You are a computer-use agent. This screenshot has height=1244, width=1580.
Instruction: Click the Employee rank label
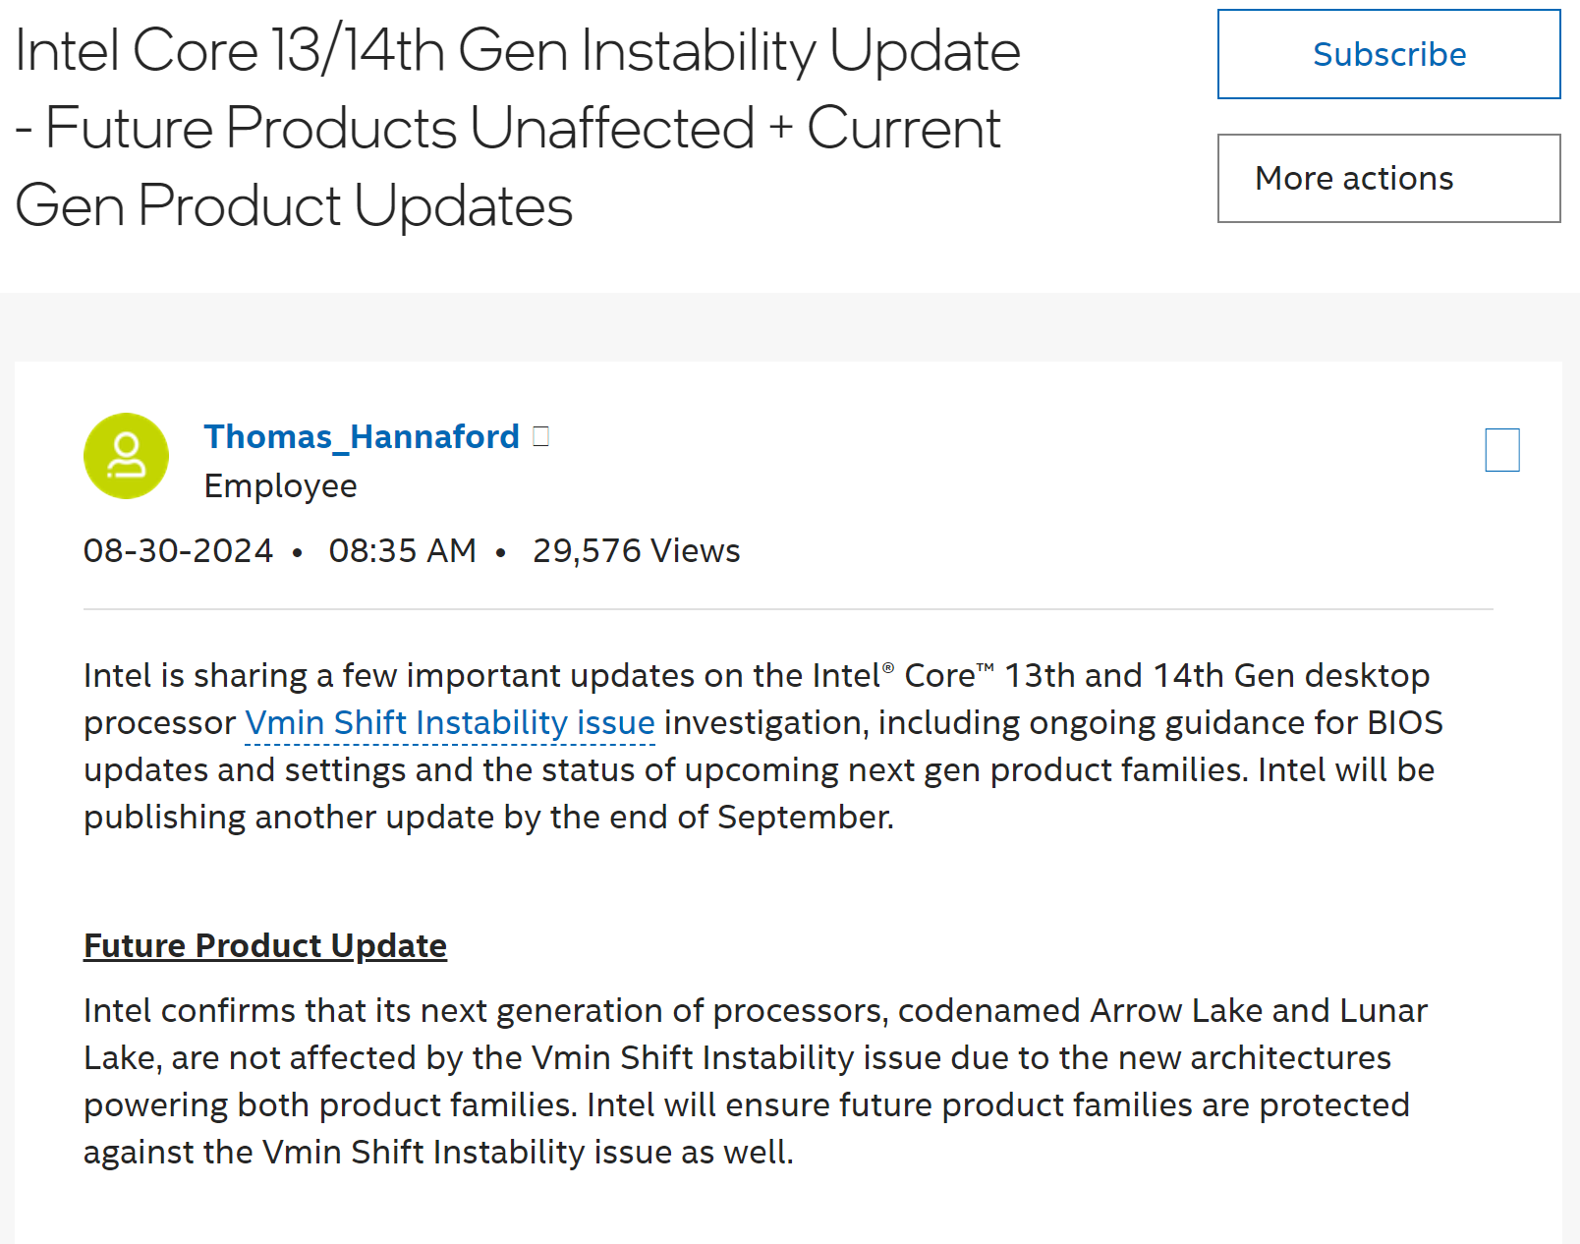(280, 486)
